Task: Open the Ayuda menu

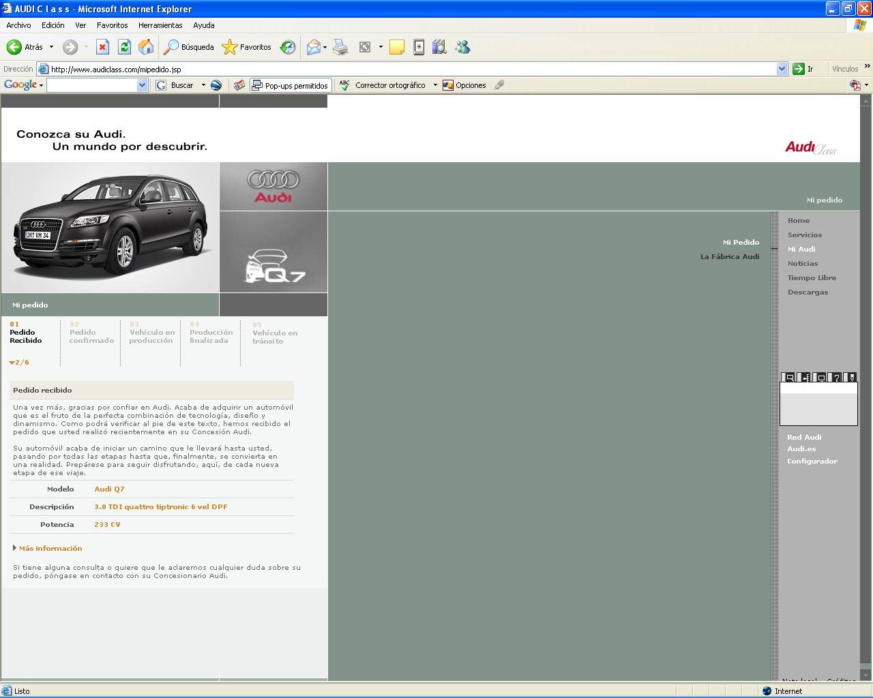Action: click(204, 25)
